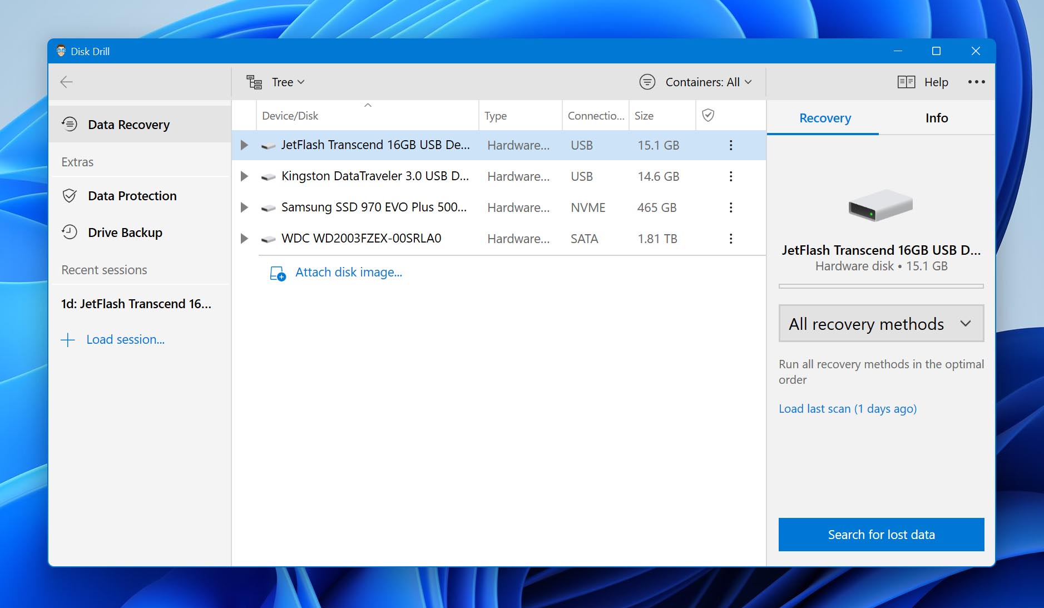The width and height of the screenshot is (1044, 608).
Task: Sort by Type column header
Action: point(521,116)
